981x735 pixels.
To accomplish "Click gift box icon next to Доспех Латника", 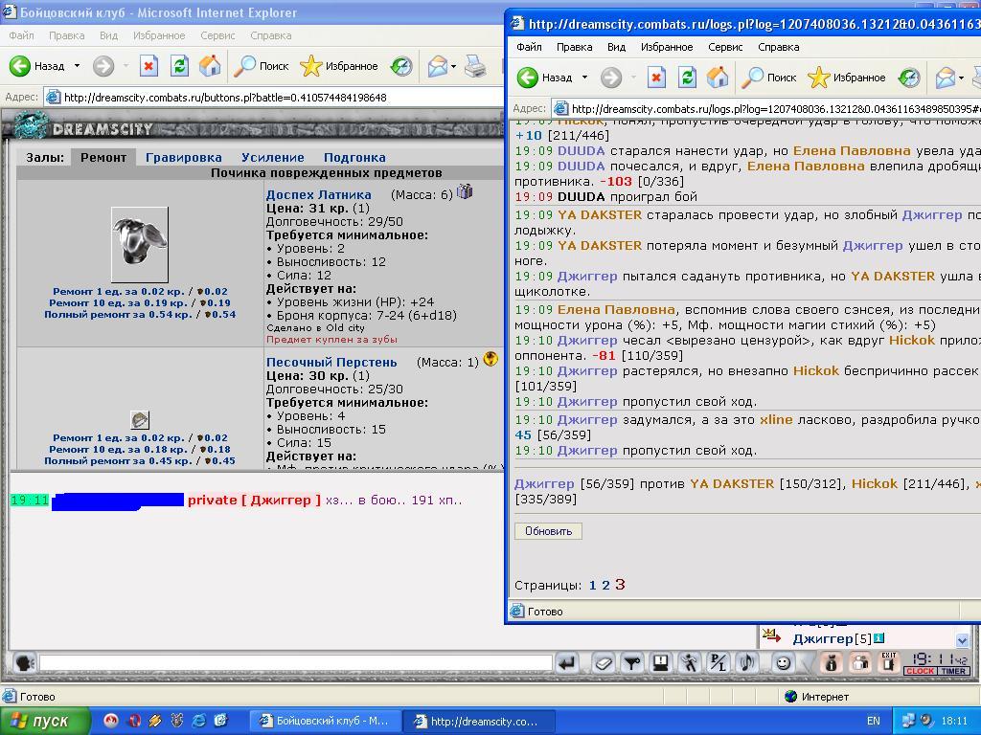I will click(x=465, y=191).
